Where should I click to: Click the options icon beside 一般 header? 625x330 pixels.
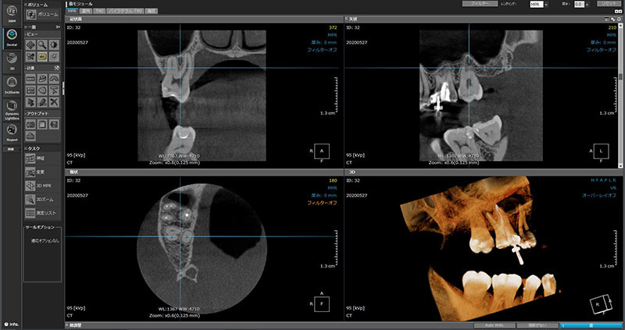coord(58,27)
